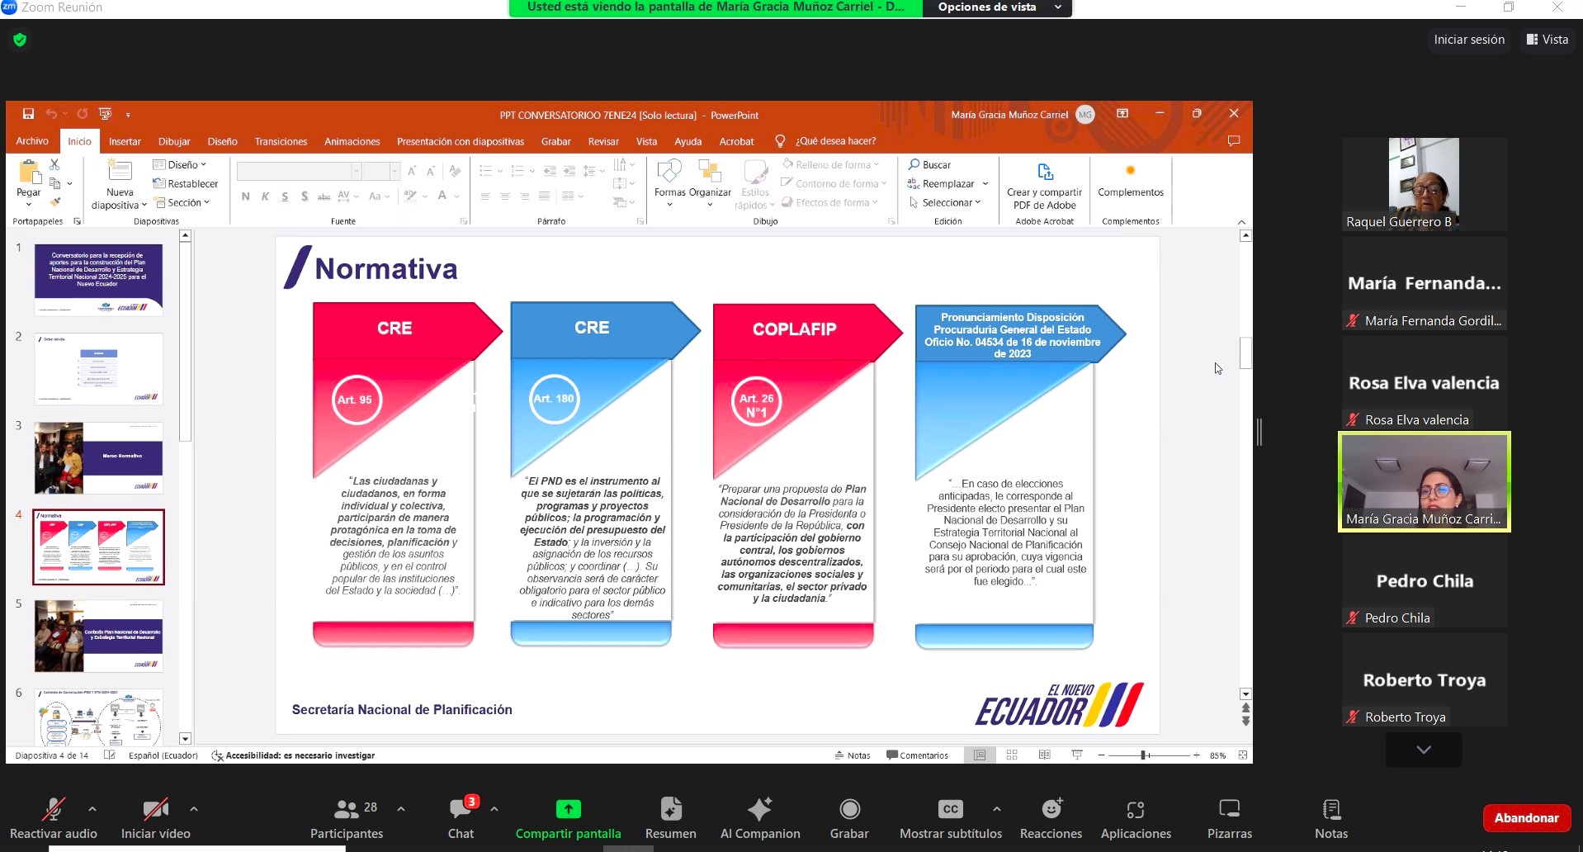Click the Cortar scissors icon

pos(55,164)
